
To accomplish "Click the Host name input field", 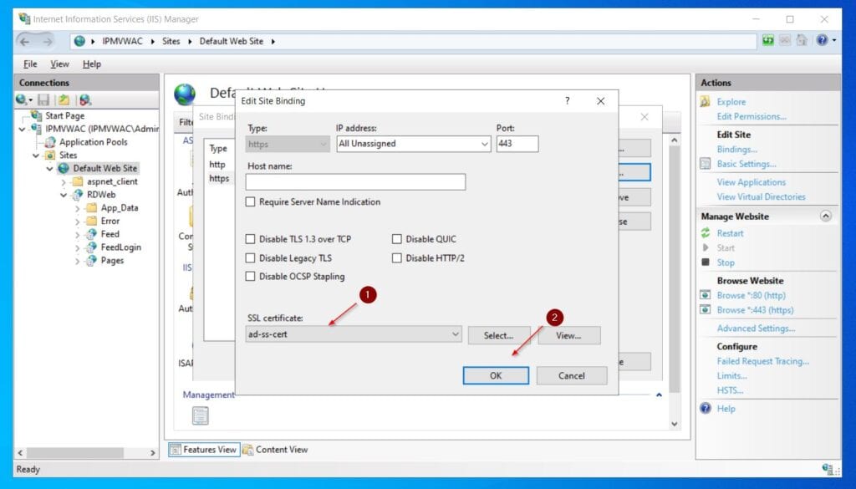I will coord(355,181).
